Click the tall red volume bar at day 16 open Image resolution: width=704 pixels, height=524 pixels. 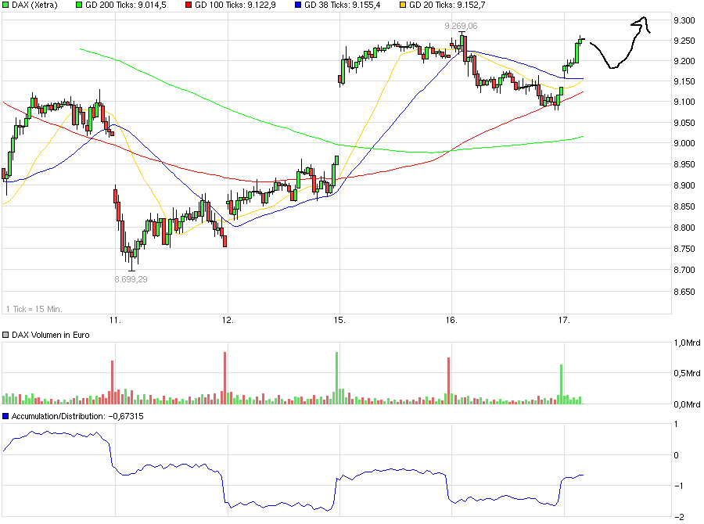(448, 381)
